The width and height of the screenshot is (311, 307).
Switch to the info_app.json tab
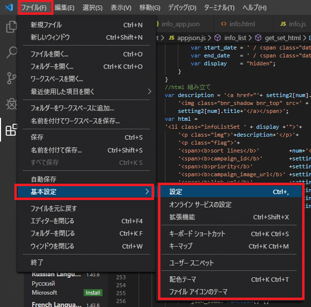[x=184, y=24]
